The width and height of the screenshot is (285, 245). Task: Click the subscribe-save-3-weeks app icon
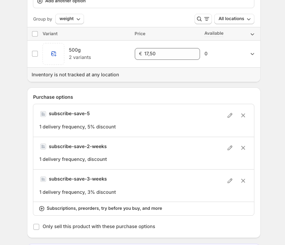43,179
